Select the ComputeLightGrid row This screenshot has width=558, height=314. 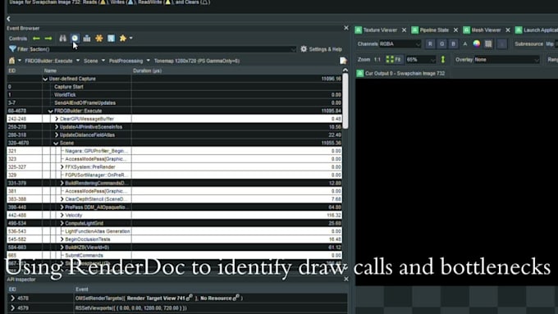point(174,223)
